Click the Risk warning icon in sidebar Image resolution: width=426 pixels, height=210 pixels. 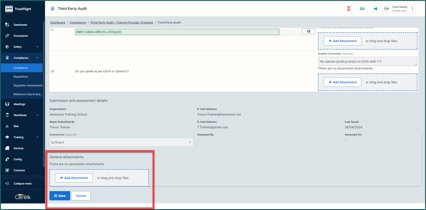point(7,126)
